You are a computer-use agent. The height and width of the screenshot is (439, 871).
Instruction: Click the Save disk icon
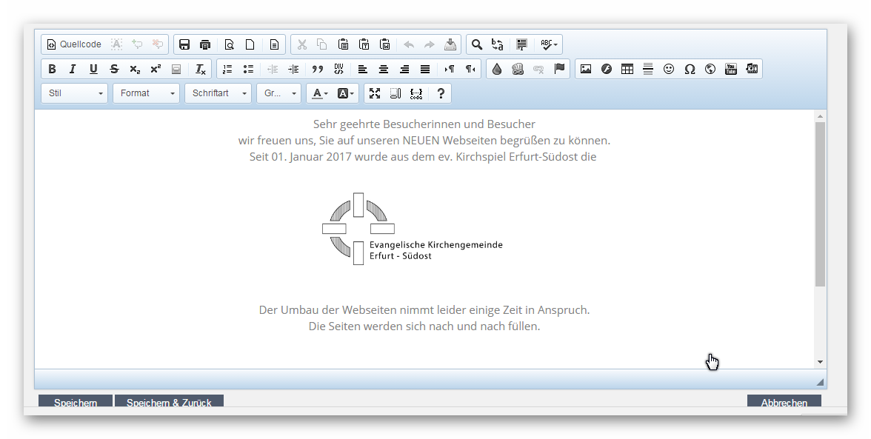click(x=184, y=44)
